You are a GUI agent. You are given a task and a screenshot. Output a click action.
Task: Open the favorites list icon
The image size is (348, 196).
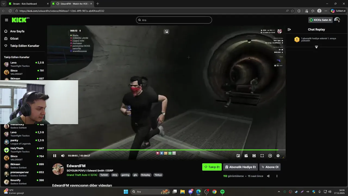(x=313, y=11)
